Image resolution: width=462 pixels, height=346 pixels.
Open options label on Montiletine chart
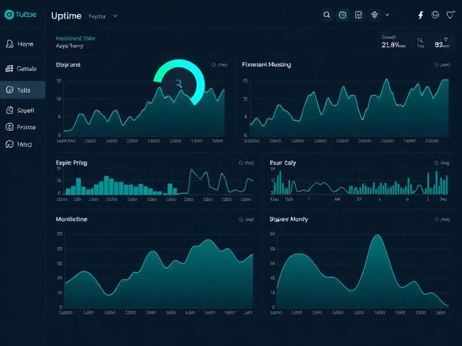[x=247, y=220]
